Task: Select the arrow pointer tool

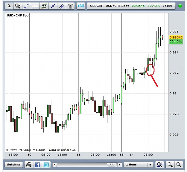Action: coord(9,6)
